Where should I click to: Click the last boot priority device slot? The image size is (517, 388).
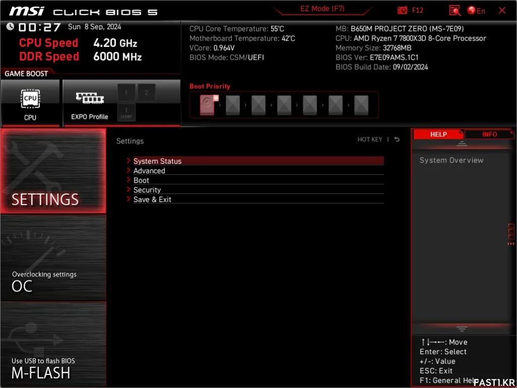361,105
